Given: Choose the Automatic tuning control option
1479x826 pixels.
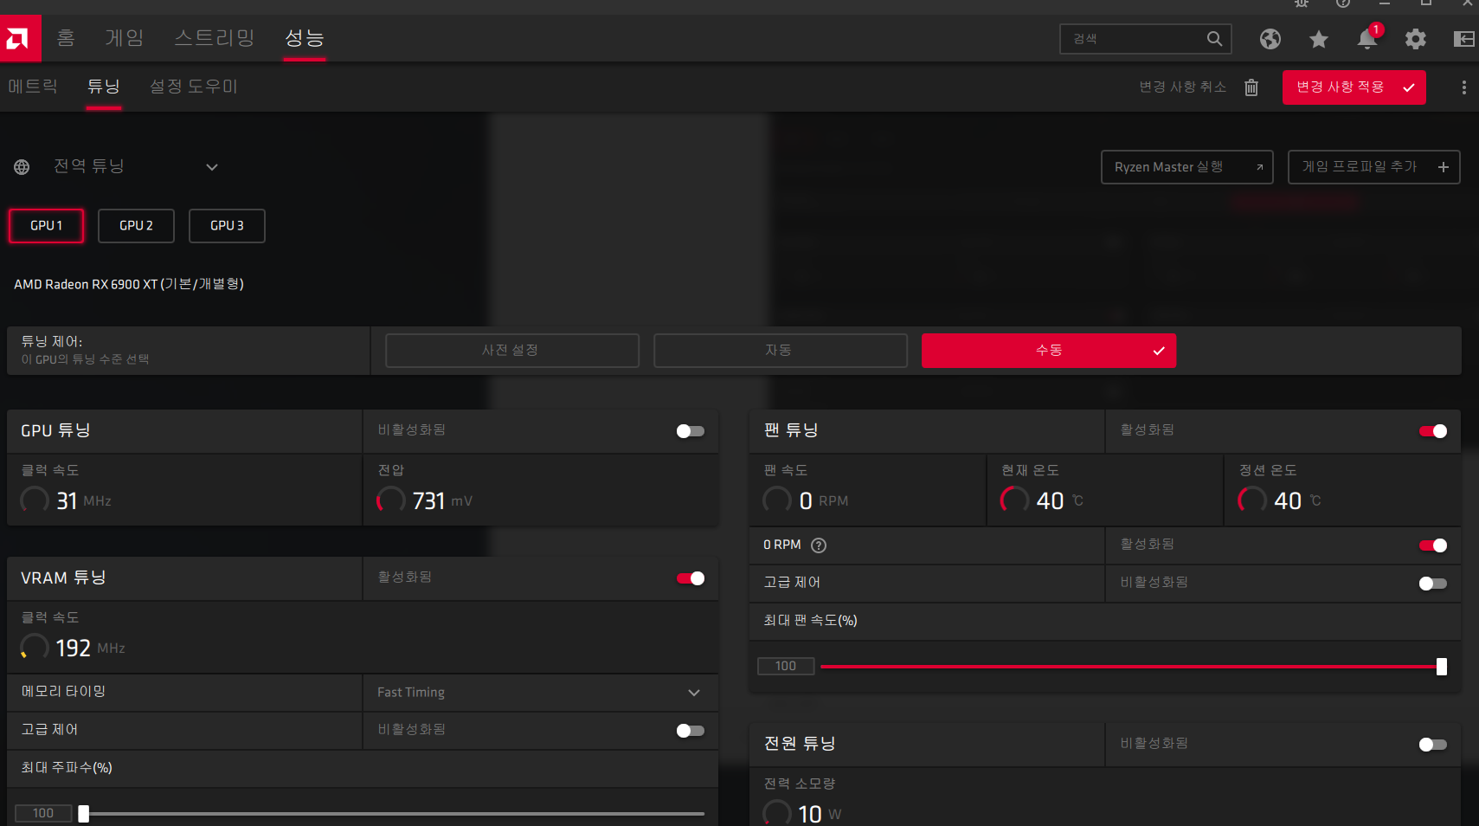Looking at the screenshot, I should [781, 351].
